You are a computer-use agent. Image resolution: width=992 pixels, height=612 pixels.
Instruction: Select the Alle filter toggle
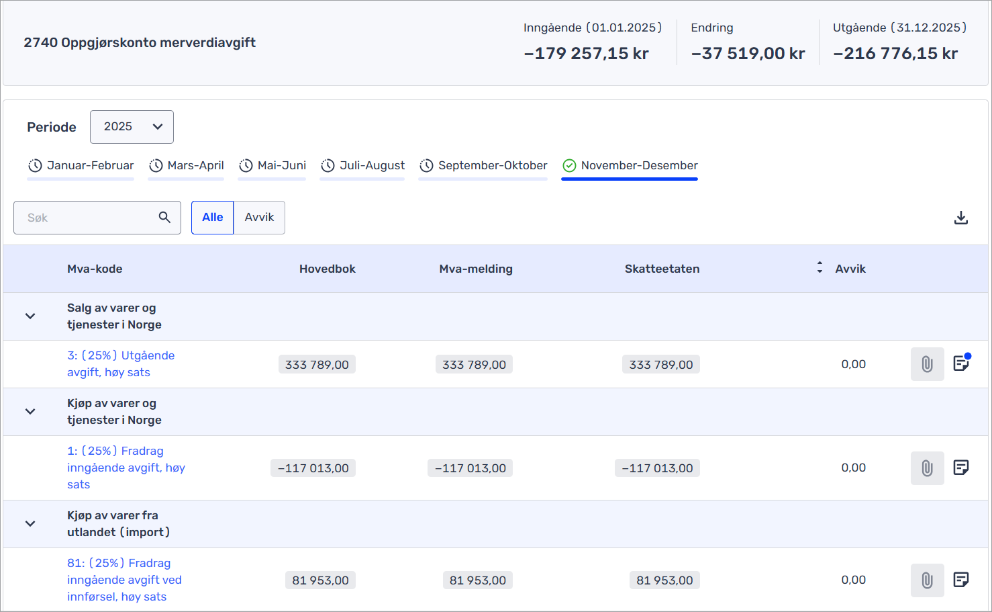pyautogui.click(x=212, y=218)
